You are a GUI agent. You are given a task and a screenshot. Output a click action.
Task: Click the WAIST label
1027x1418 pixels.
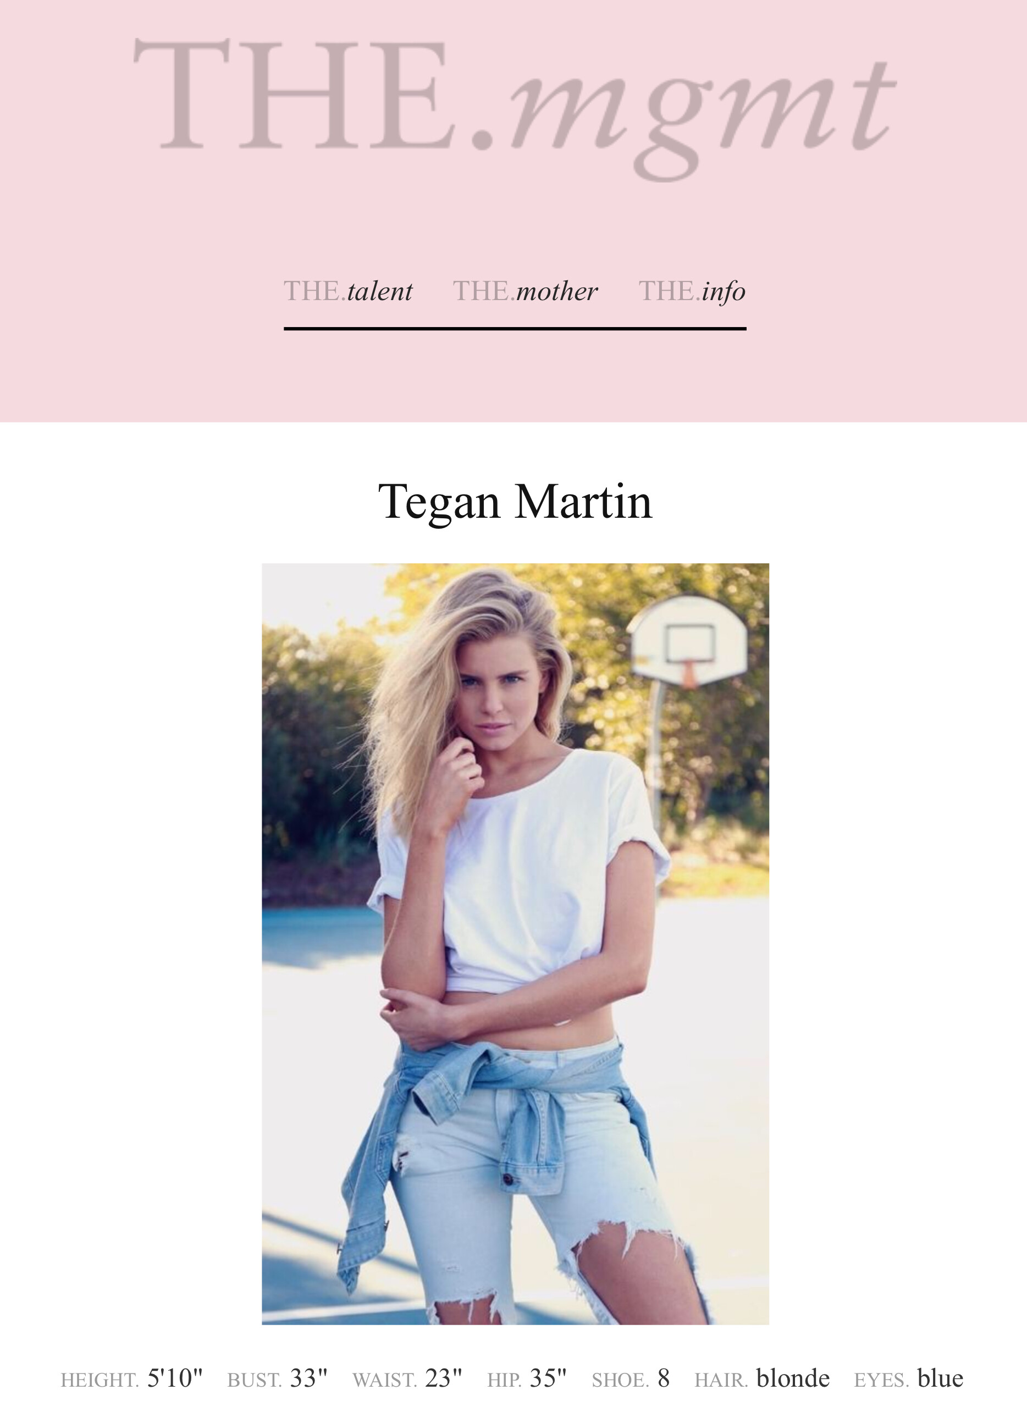(x=385, y=1381)
